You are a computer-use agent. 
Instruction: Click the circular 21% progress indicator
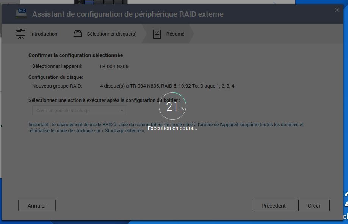pyautogui.click(x=172, y=107)
